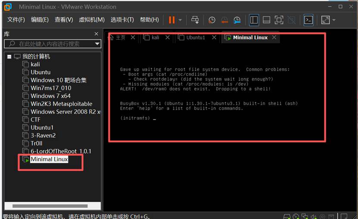Close the Minimal Linux tab
Viewport: 358px width, 219px height.
[x=274, y=37]
